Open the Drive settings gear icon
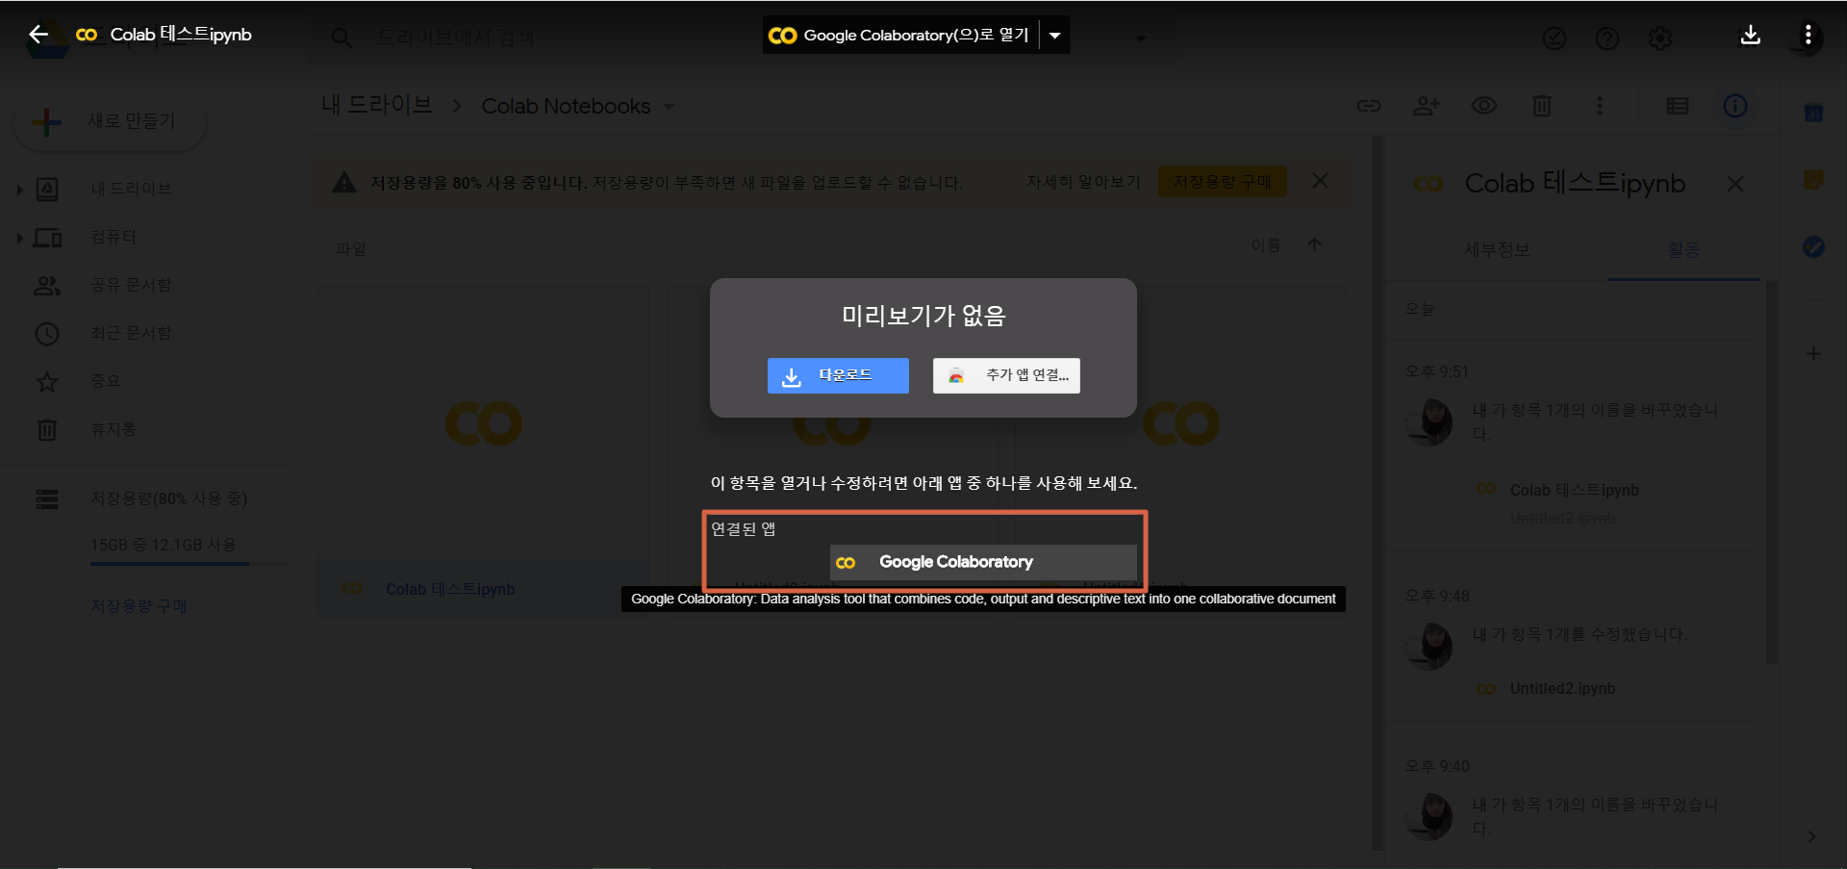1847x869 pixels. [1660, 38]
